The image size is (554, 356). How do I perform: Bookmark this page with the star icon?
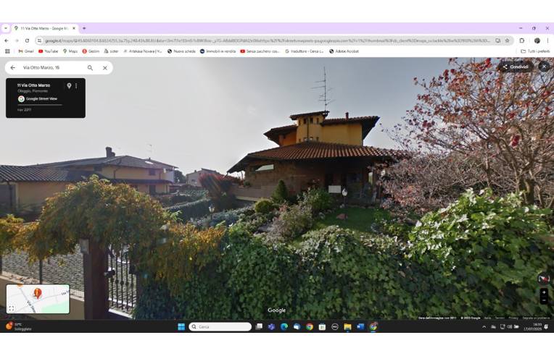coord(507,41)
